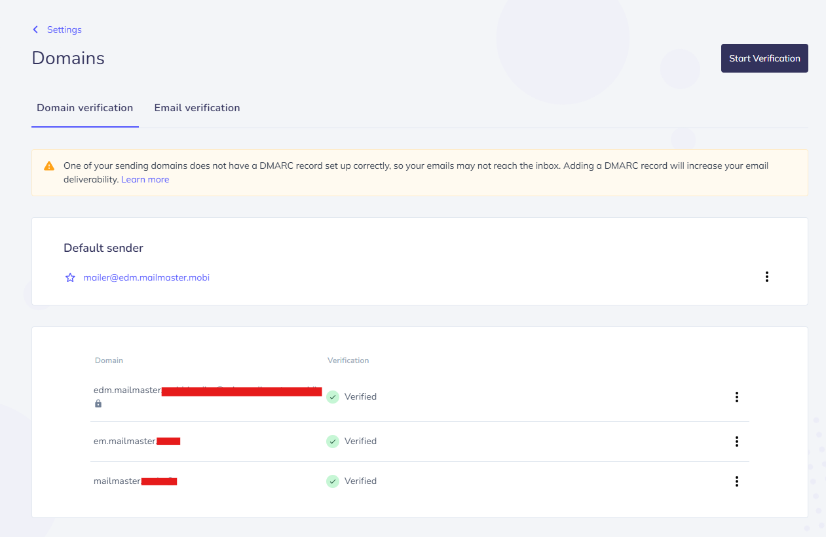Viewport: 826px width, 537px height.
Task: Click the Verification column header
Action: coord(348,360)
